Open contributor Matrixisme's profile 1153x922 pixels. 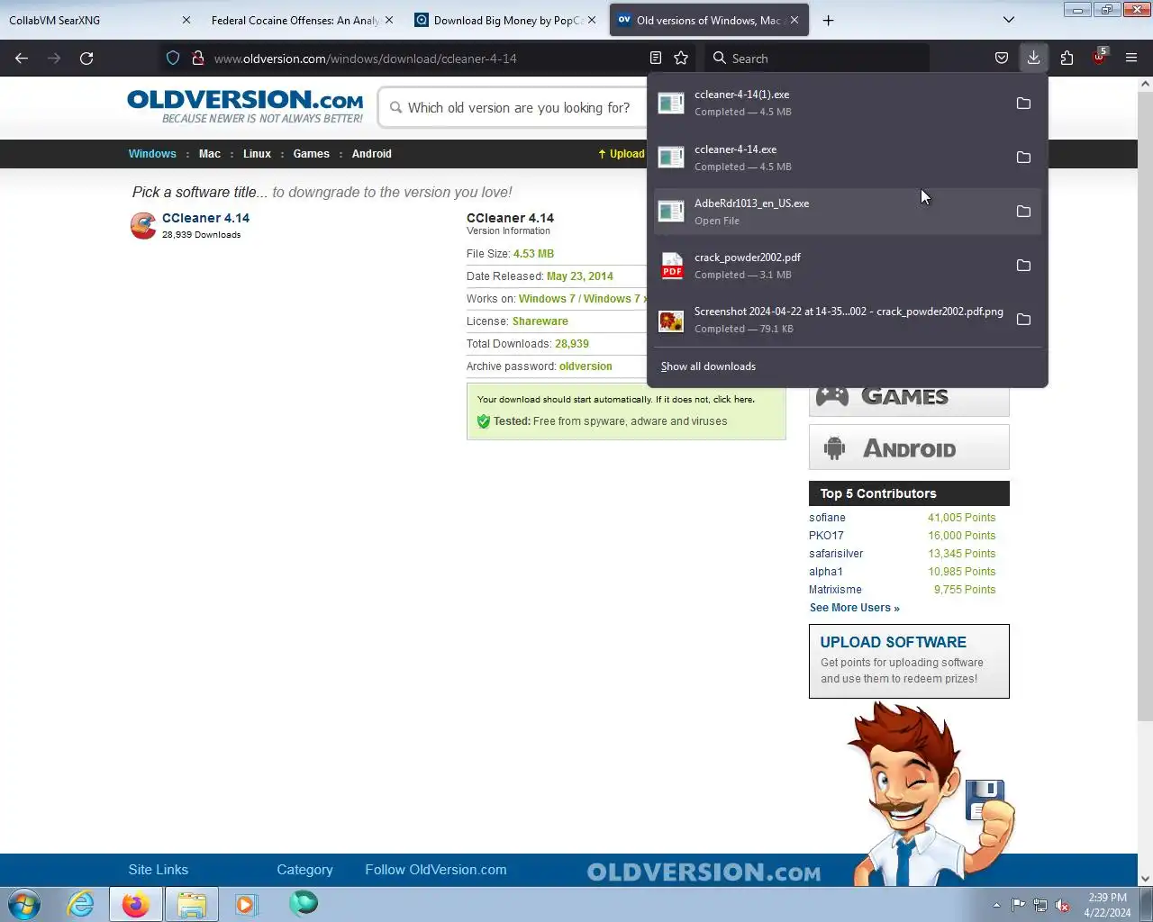835,590
